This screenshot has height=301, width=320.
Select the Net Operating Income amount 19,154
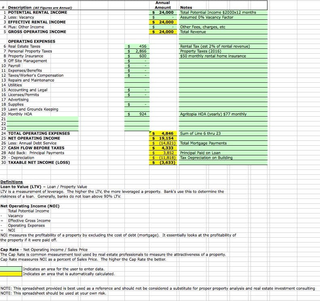(163, 138)
